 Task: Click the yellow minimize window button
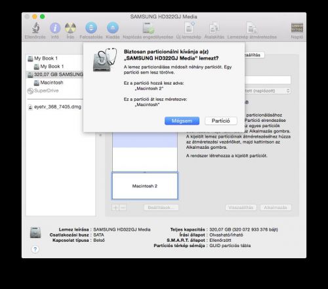coord(35,16)
